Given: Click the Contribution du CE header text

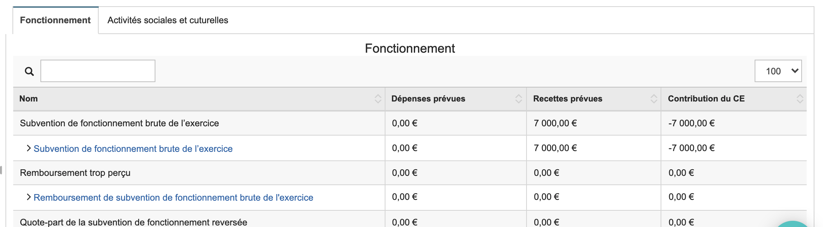Looking at the screenshot, I should point(706,99).
